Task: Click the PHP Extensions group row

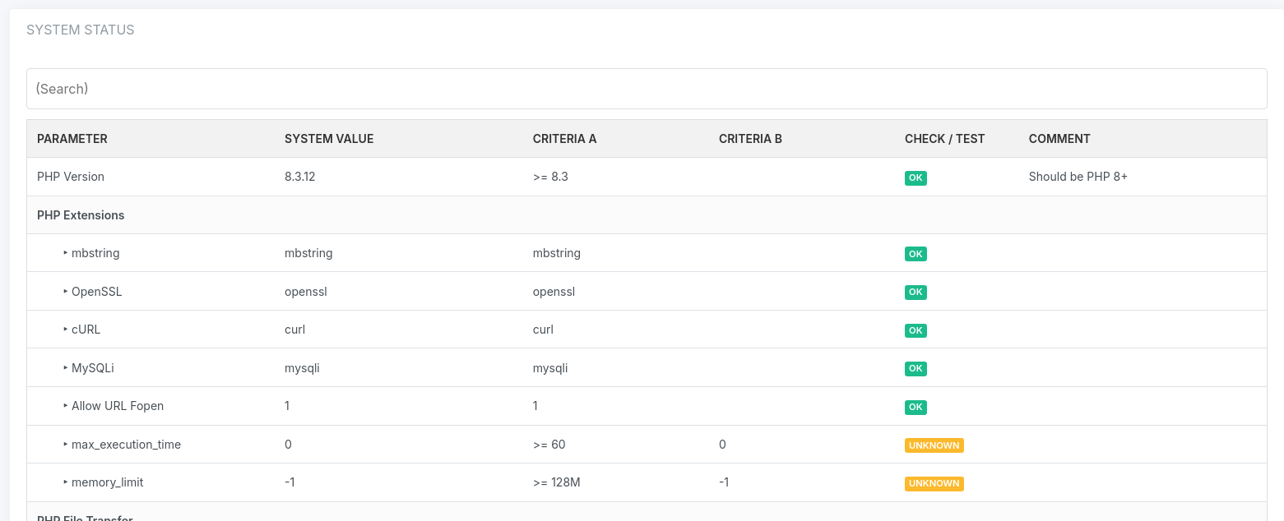Action: click(x=81, y=215)
